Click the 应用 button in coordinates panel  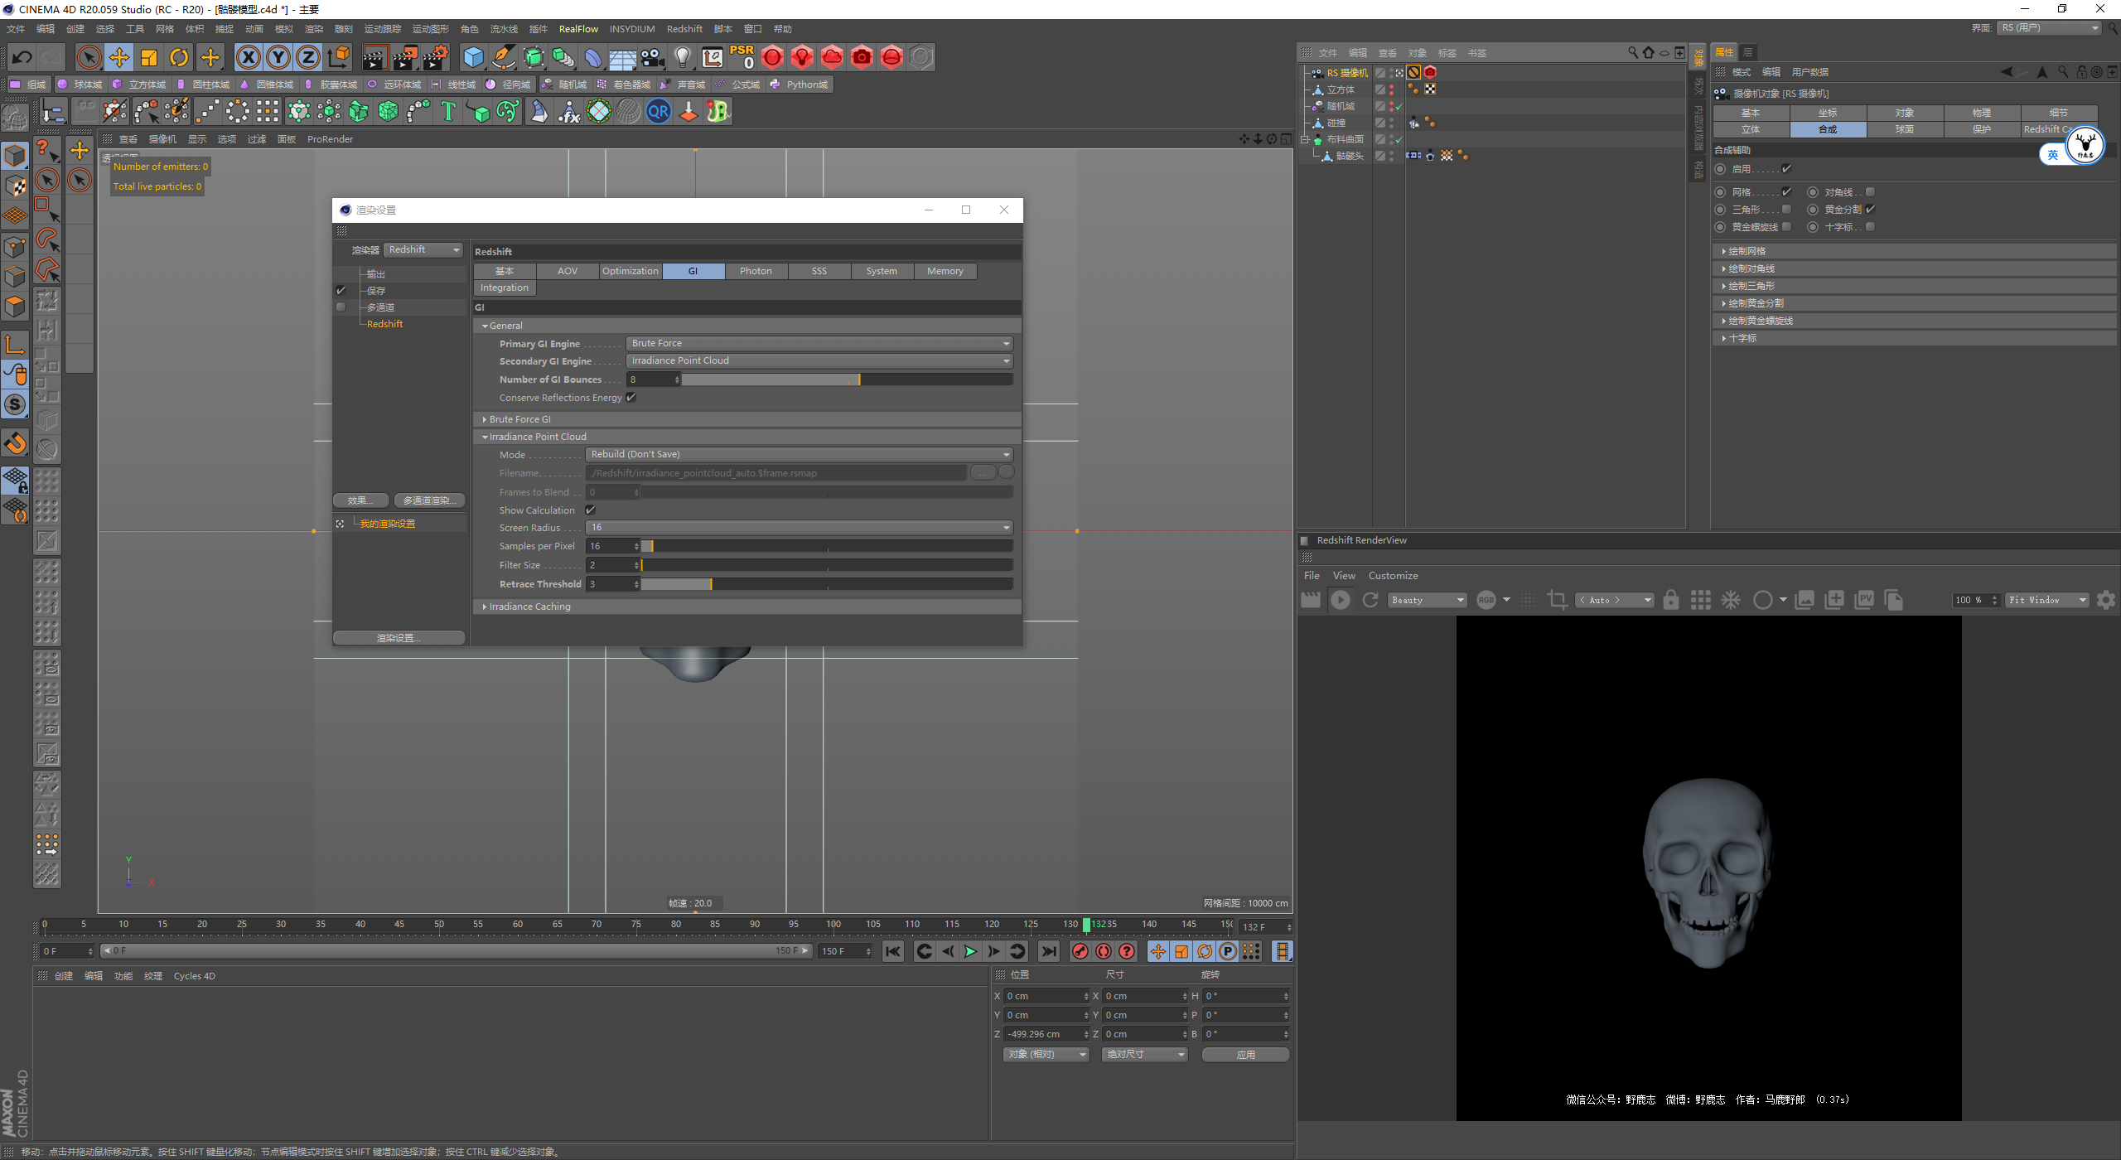tap(1244, 1055)
